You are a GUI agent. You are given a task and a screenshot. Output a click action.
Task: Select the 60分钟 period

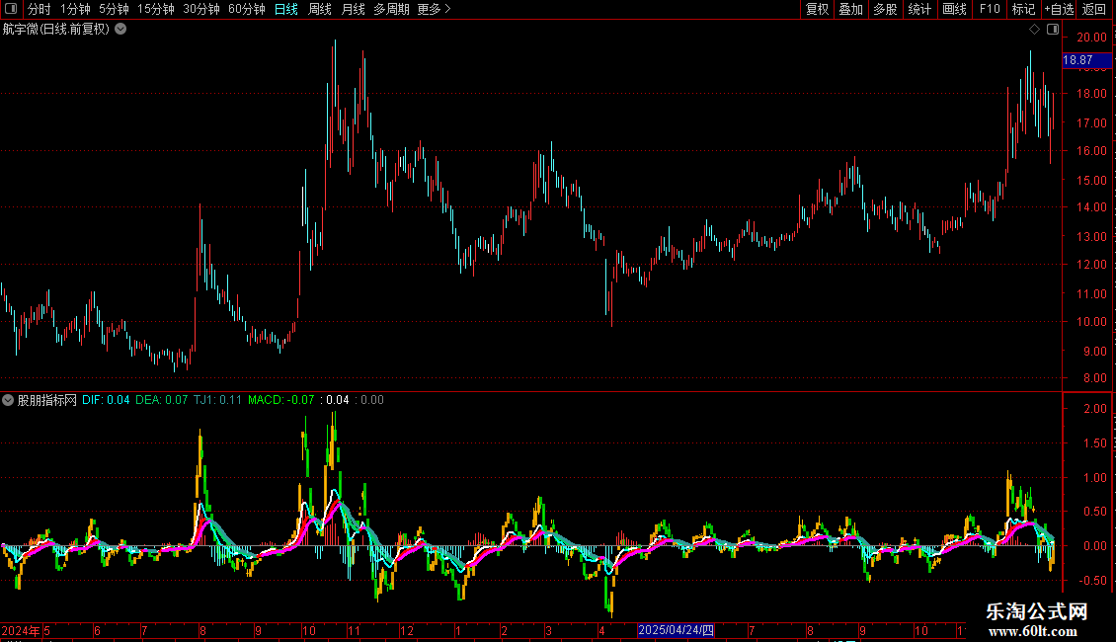click(x=246, y=9)
